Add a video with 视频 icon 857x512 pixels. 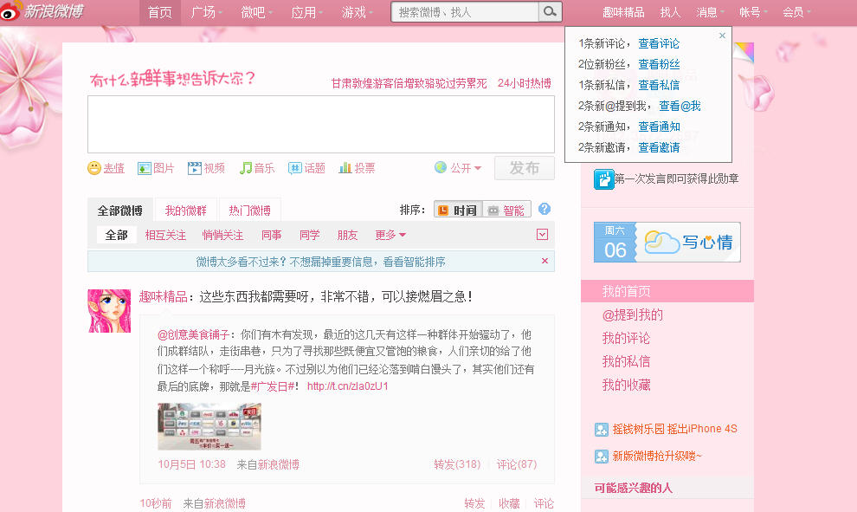tap(206, 168)
